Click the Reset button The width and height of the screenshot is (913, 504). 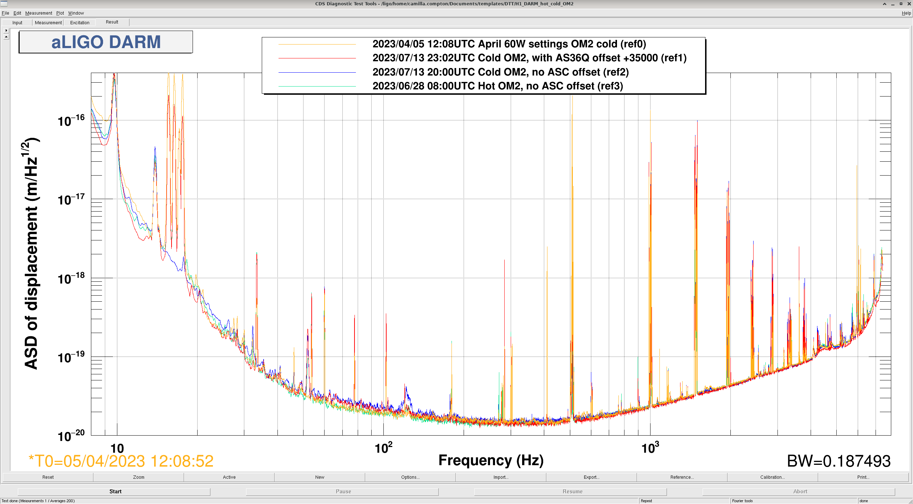click(x=48, y=477)
